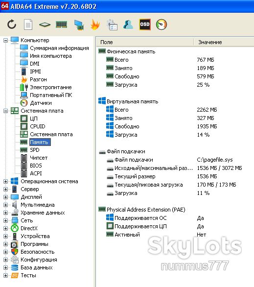Viewport: 254px width, 287px height.
Task: Select the Physical Address Extension (PAE) row
Action: tap(146, 210)
